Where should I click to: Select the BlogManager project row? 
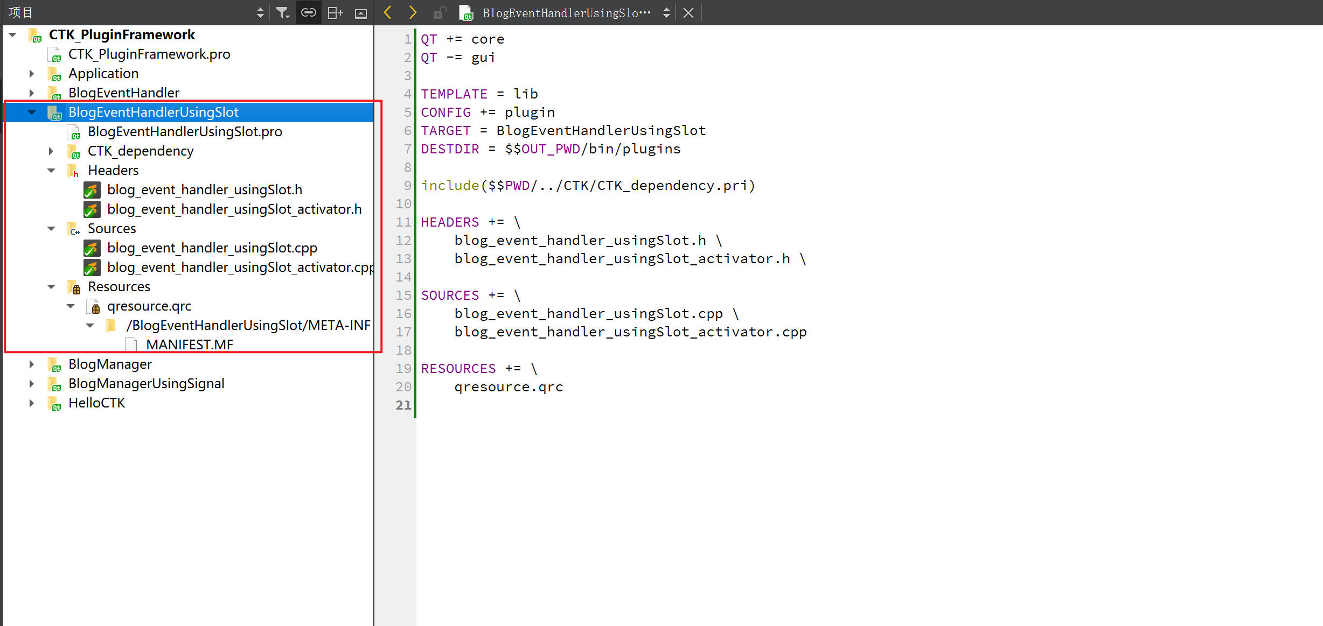[x=188, y=364]
